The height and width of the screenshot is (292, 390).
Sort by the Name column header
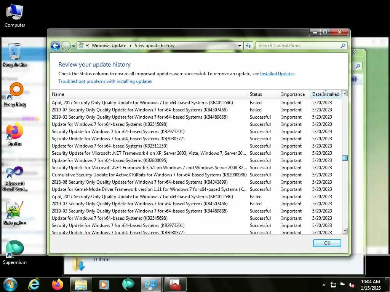point(149,94)
